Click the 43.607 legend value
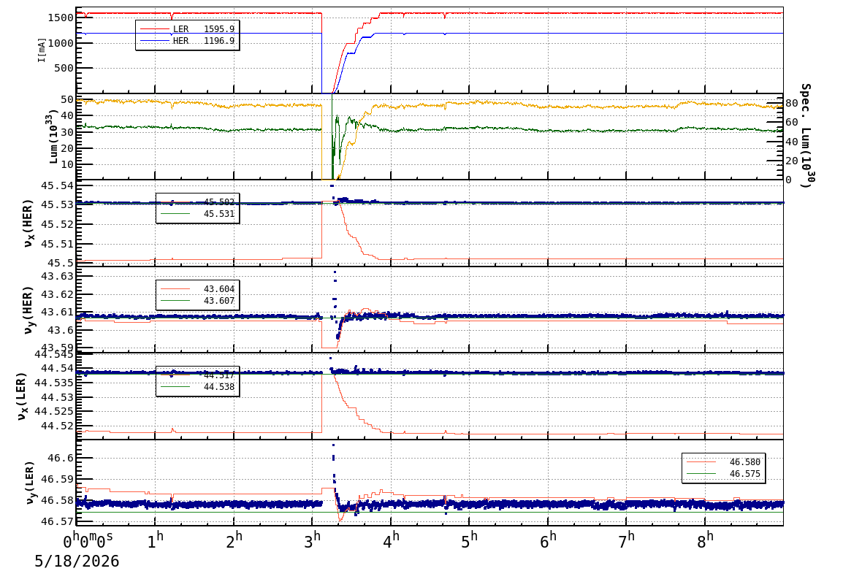843x571 pixels. pyautogui.click(x=219, y=301)
